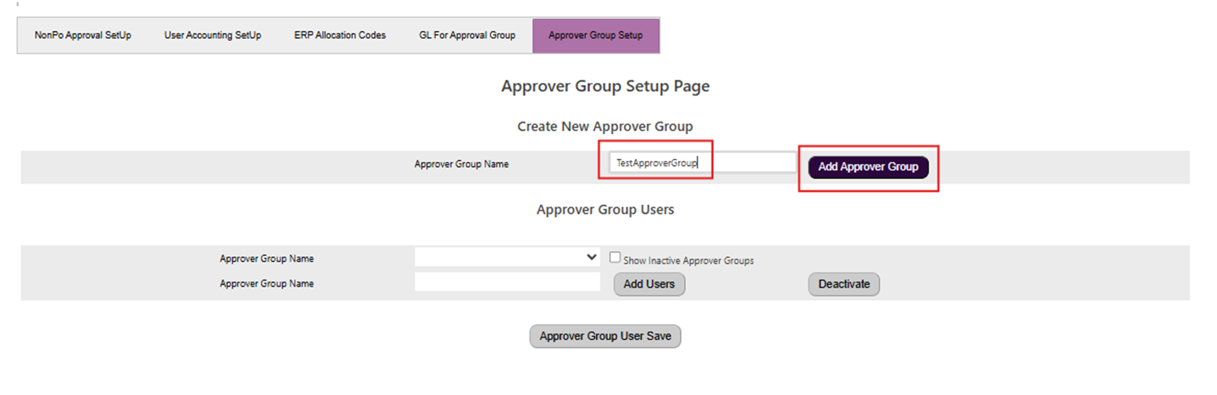Click the label left of the empty text field
Viewport: 1217px width, 395px height.
266,284
